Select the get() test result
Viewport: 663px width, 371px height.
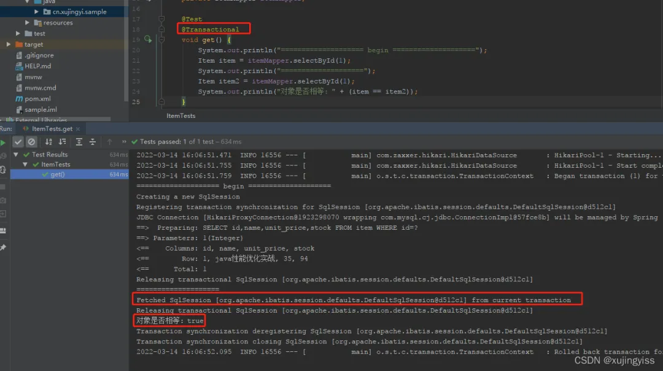tap(69, 174)
